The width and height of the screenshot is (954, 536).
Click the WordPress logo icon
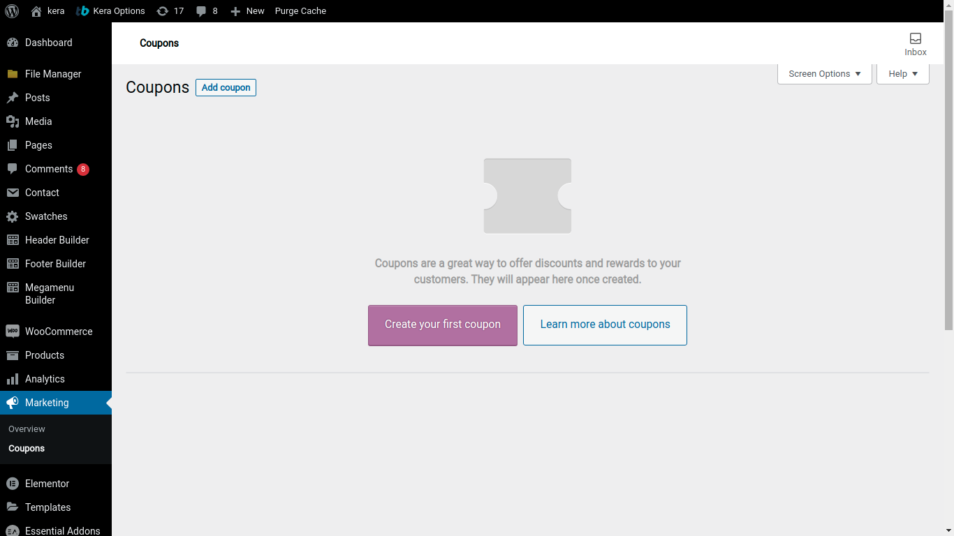click(x=12, y=11)
